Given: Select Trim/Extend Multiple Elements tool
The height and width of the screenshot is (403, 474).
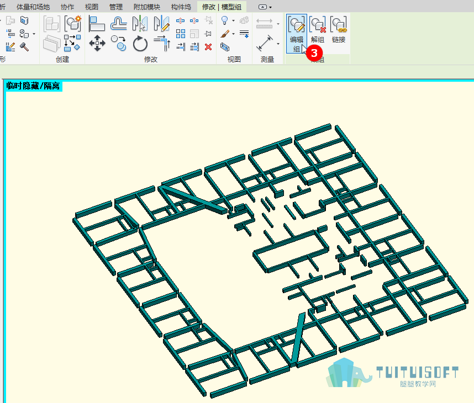Looking at the screenshot, I should (x=194, y=47).
